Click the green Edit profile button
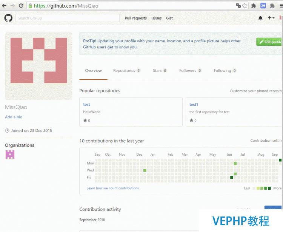Image resolution: width=283 pixels, height=232 pixels. [269, 42]
